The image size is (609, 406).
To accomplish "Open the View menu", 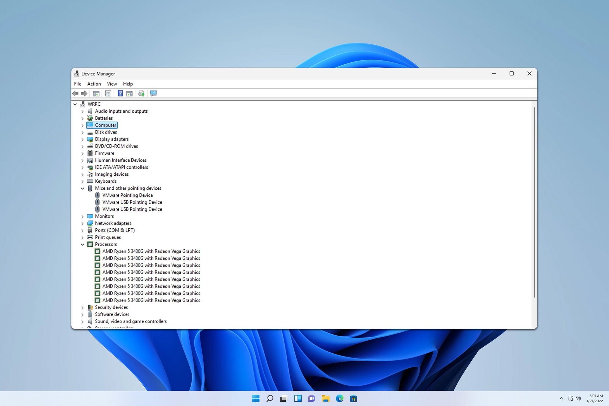I will tap(112, 84).
